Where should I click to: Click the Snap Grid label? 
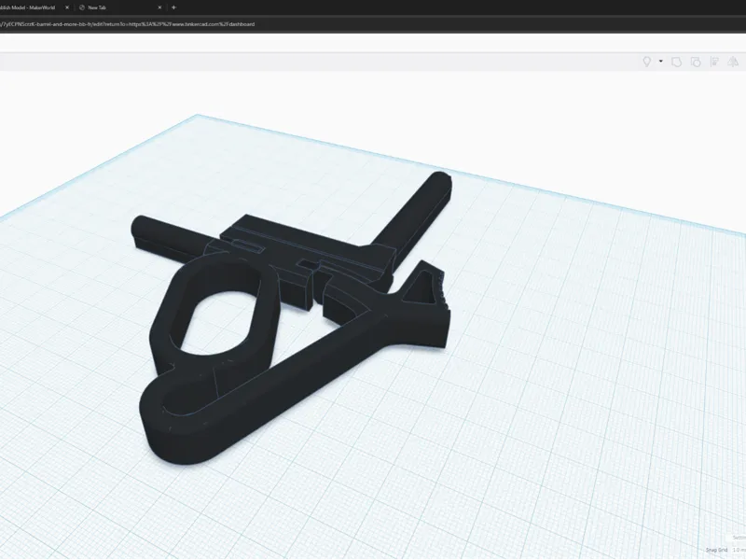point(716,550)
